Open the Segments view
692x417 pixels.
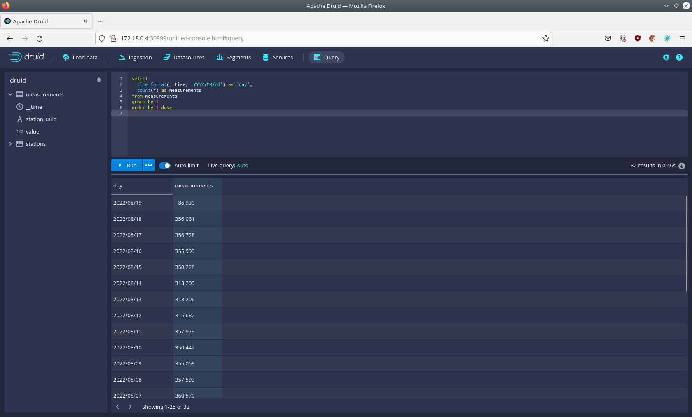click(x=234, y=57)
